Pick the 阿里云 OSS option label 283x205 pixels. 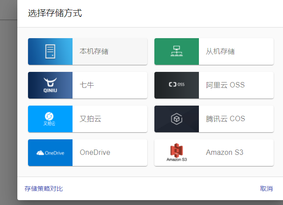tap(225, 85)
